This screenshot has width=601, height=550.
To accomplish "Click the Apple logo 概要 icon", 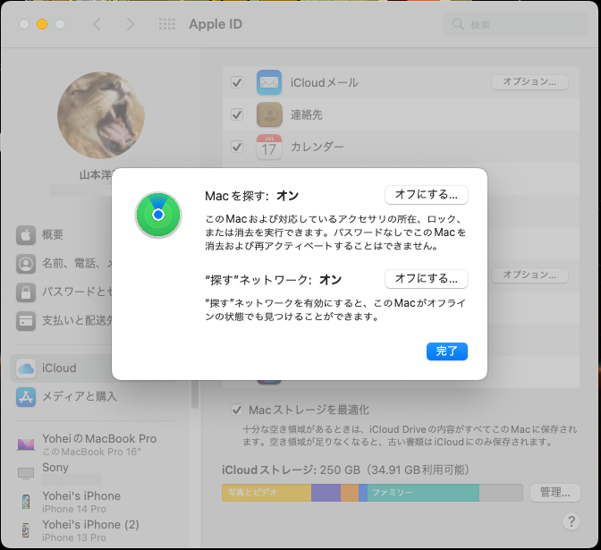I will pos(26,235).
